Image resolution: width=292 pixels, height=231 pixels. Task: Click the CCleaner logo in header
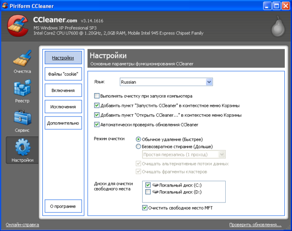[x=18, y=26]
